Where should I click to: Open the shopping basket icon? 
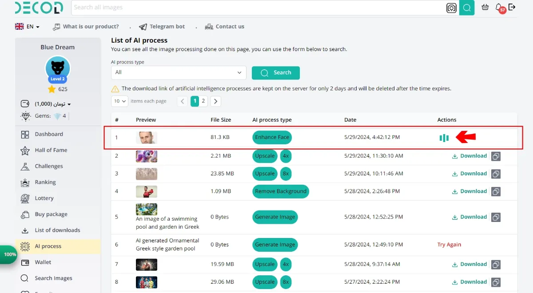click(485, 8)
